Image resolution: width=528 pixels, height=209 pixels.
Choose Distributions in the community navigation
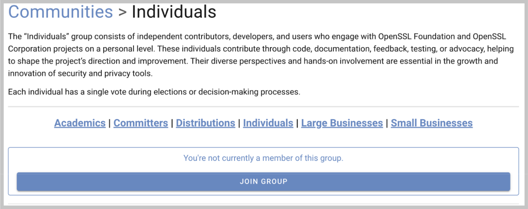205,123
